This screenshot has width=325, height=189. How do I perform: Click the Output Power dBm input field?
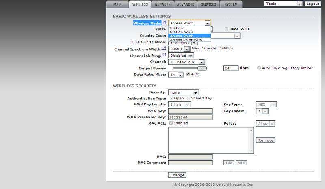(x=231, y=68)
